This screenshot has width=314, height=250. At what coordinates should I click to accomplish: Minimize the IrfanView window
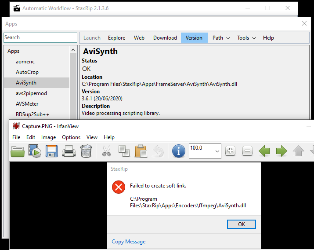pyautogui.click(x=309, y=126)
